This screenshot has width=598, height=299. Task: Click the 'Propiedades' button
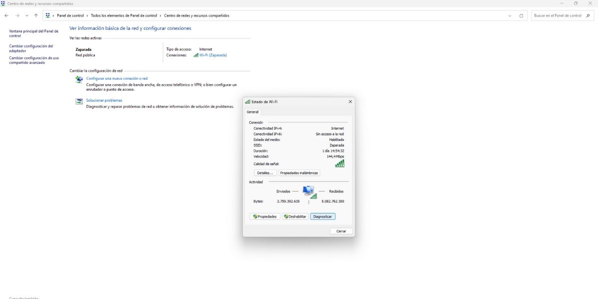pos(265,217)
